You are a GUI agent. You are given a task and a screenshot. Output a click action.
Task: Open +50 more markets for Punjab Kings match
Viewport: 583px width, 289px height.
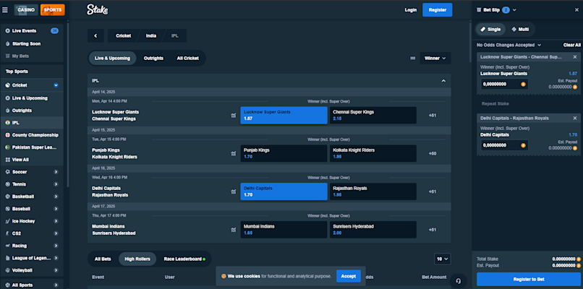click(x=432, y=153)
